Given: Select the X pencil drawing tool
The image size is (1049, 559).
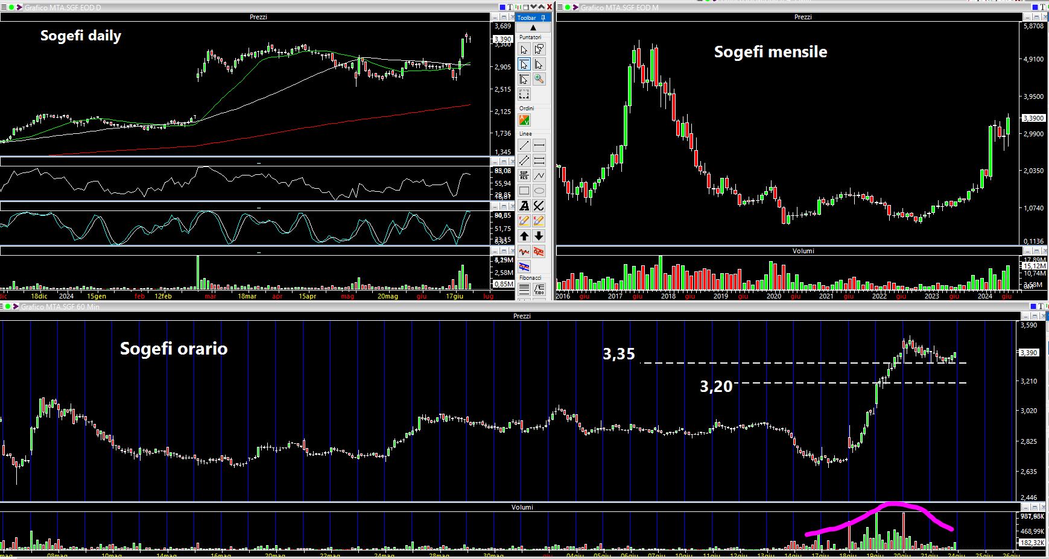Looking at the screenshot, I should pos(539,221).
